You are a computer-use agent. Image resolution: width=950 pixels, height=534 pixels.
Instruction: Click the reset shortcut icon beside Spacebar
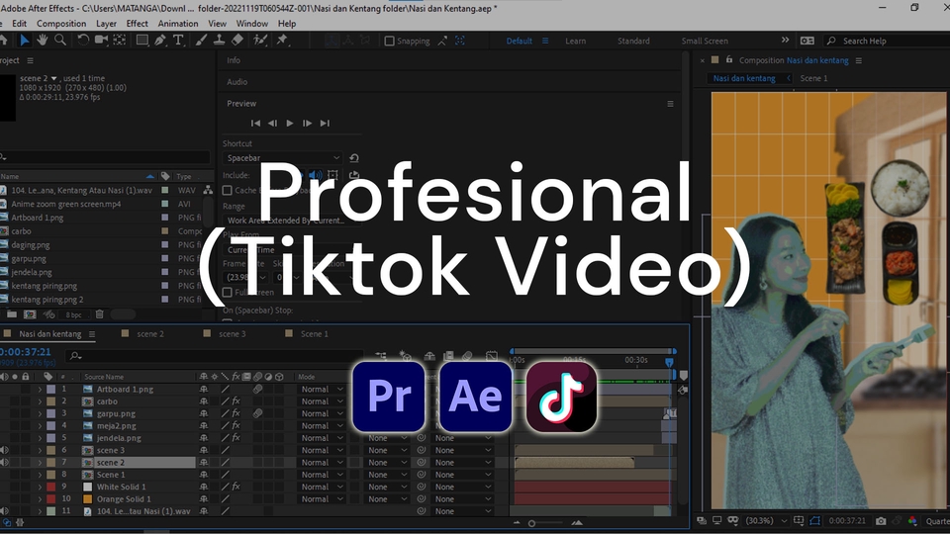coord(354,158)
